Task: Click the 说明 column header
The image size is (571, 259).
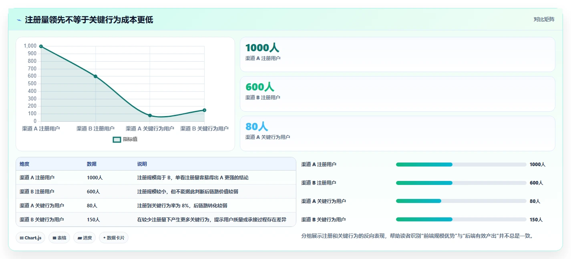Action: pyautogui.click(x=142, y=164)
